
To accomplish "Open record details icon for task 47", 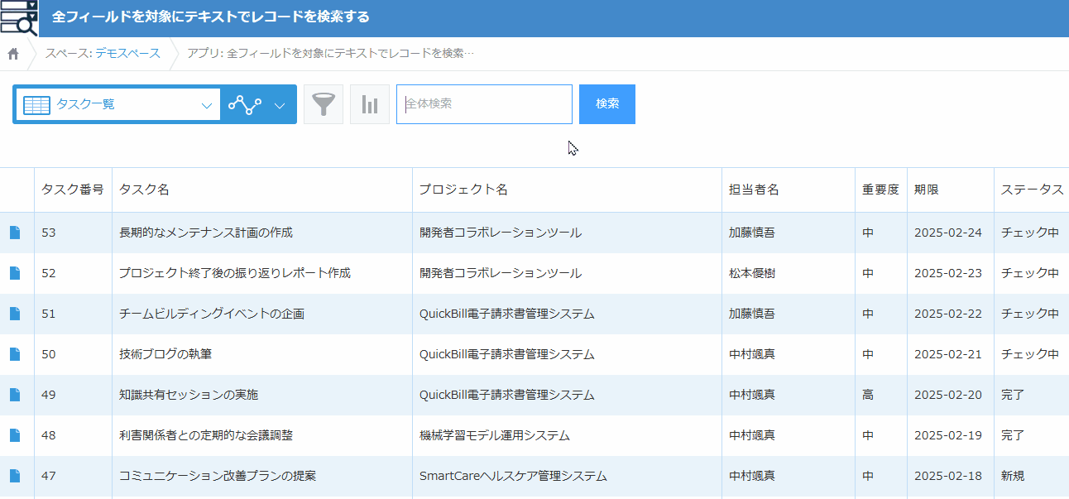I will tap(15, 477).
